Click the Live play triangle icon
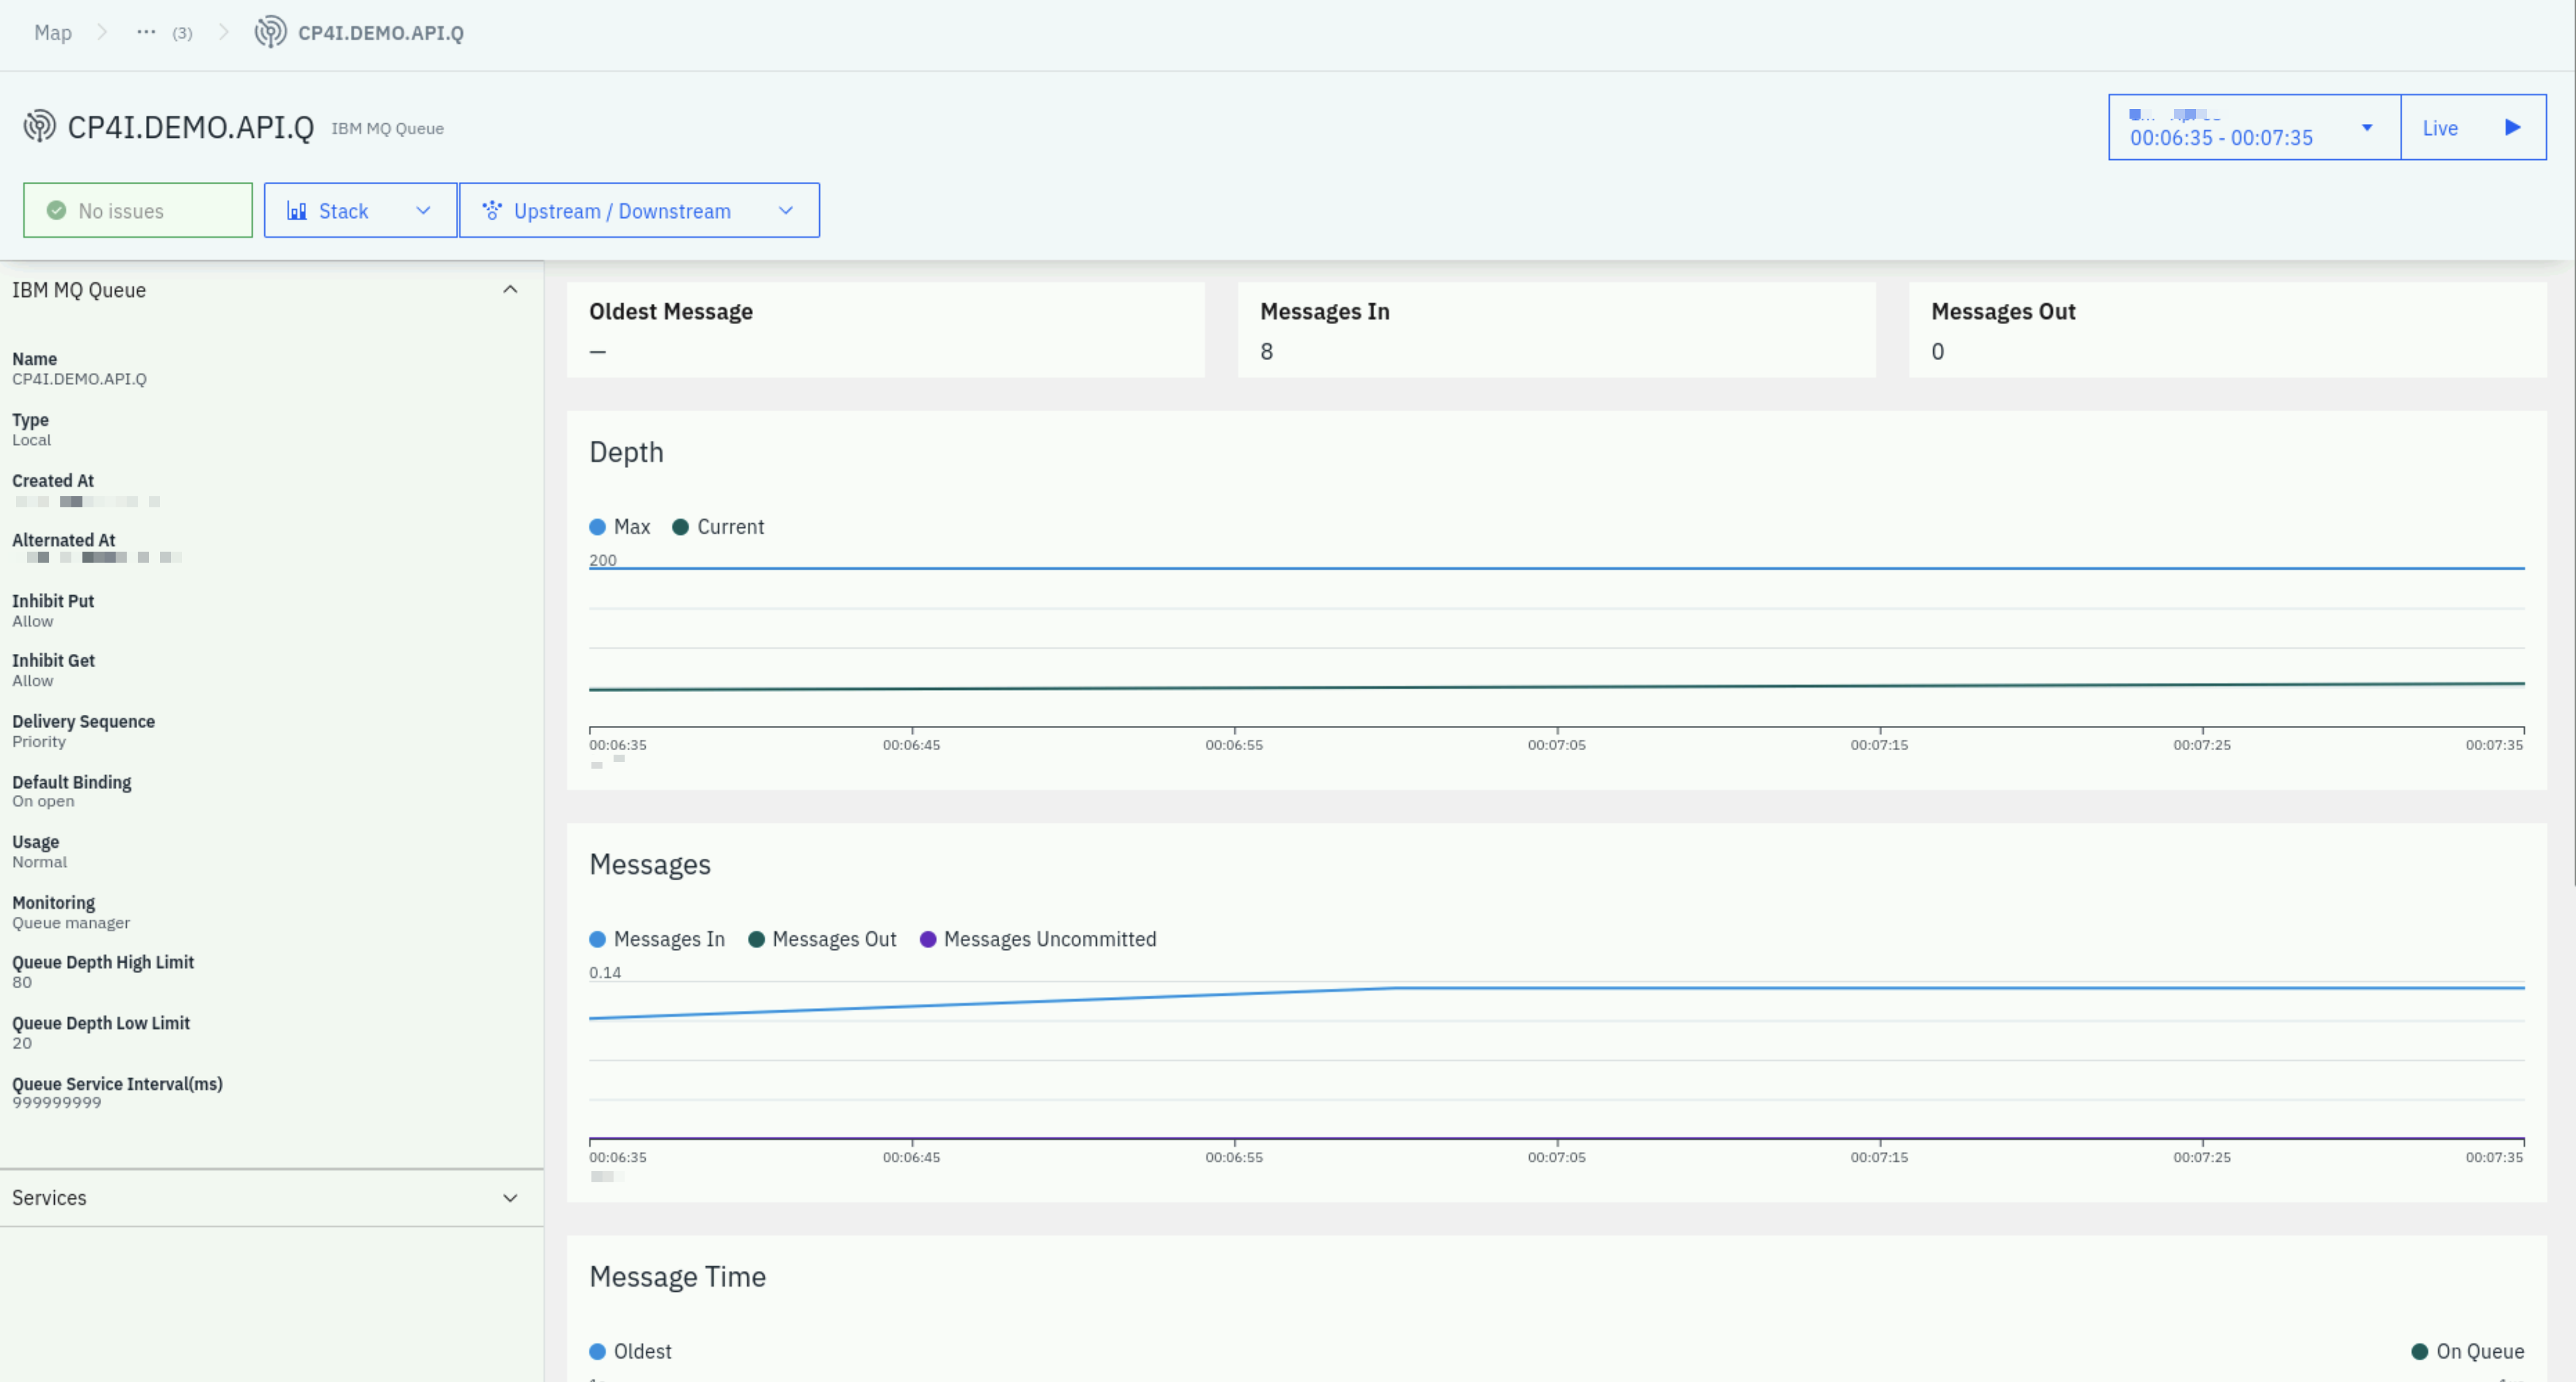The image size is (2576, 1382). click(x=2512, y=127)
